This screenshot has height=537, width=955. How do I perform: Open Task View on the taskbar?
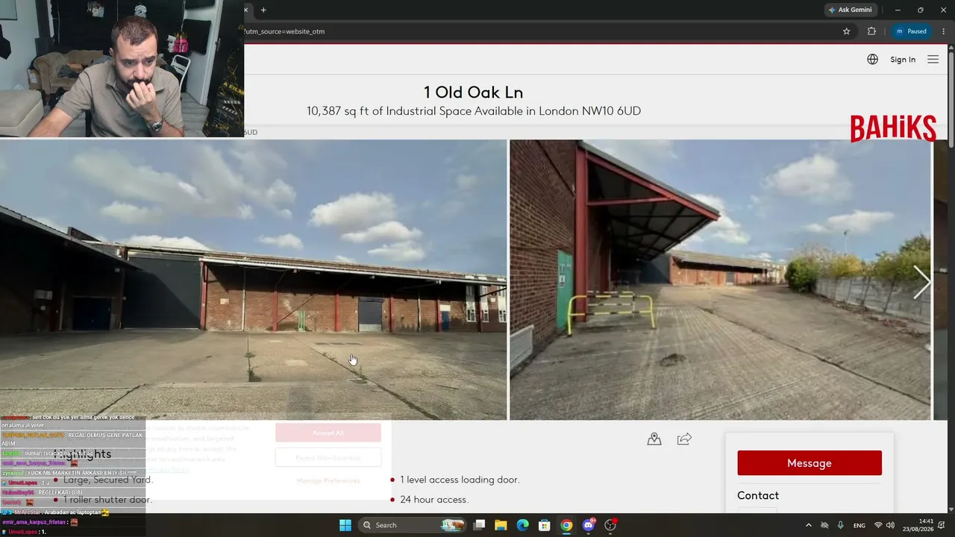coord(480,525)
